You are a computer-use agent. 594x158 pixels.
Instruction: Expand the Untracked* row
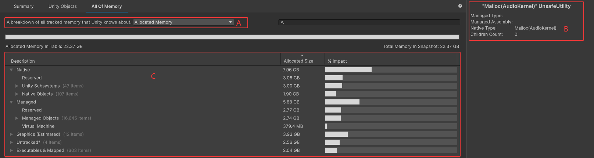point(11,142)
